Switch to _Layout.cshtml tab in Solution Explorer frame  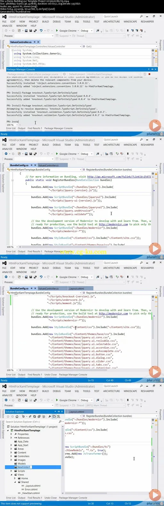77,412
